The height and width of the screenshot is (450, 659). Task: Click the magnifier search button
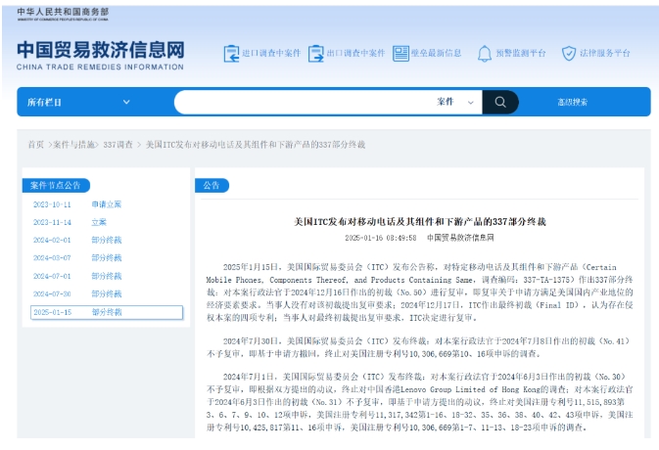point(500,102)
